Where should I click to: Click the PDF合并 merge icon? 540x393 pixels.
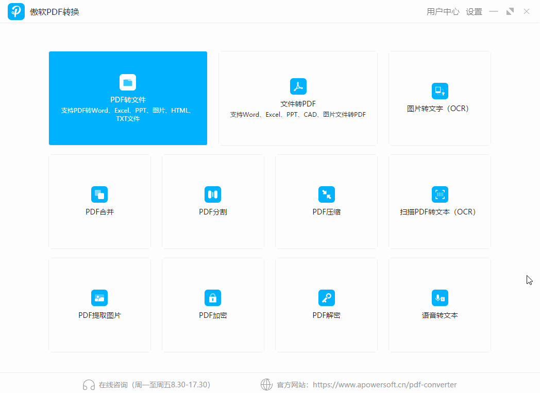click(99, 194)
